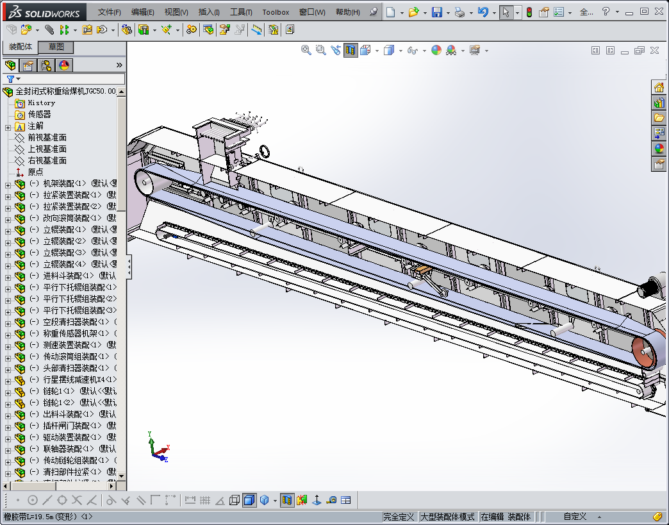Open the 插入(I) menu
Screen dimensions: 669x525
pos(209,12)
